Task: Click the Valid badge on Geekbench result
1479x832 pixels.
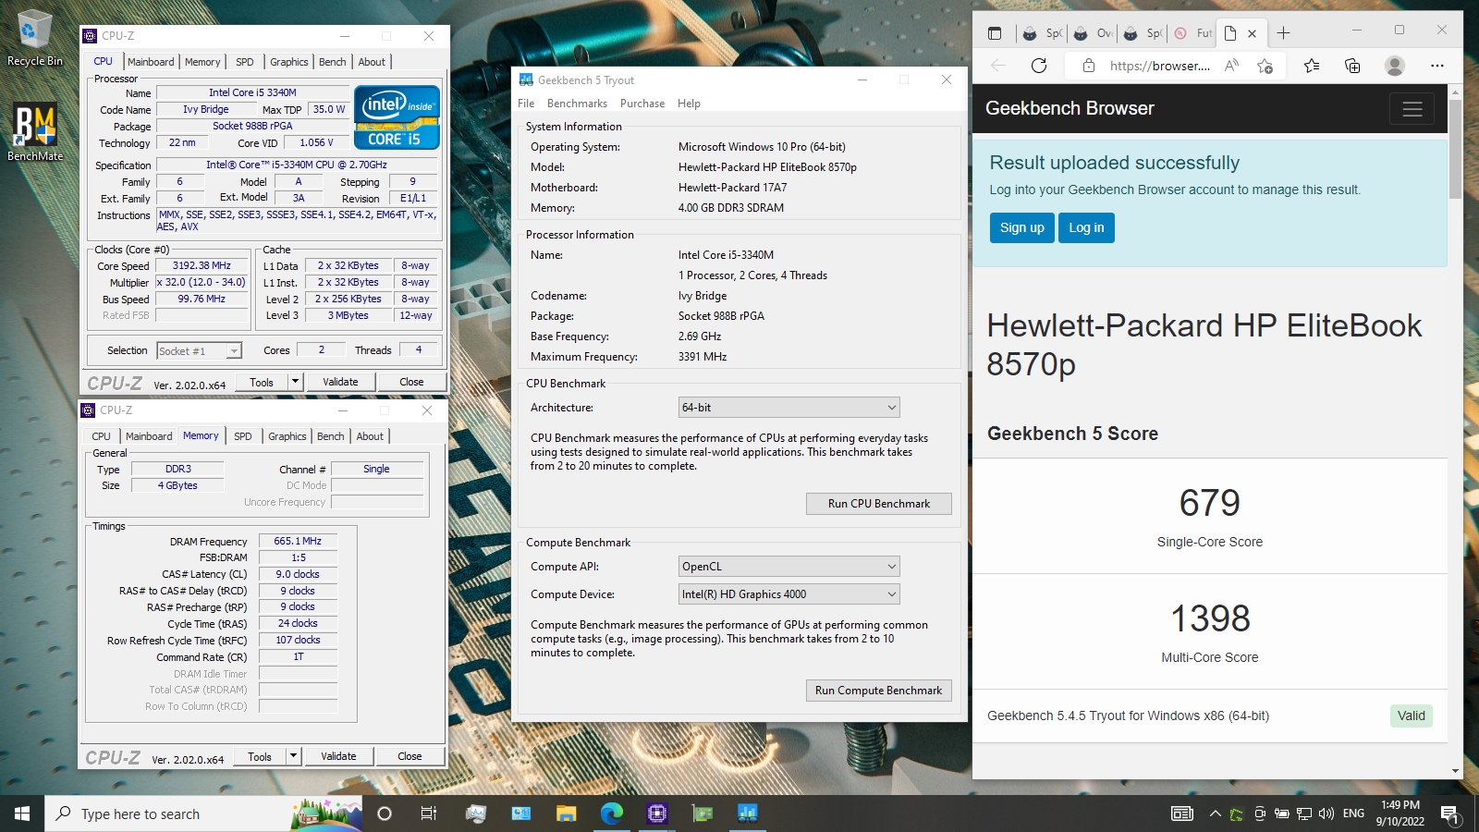Action: 1411,716
